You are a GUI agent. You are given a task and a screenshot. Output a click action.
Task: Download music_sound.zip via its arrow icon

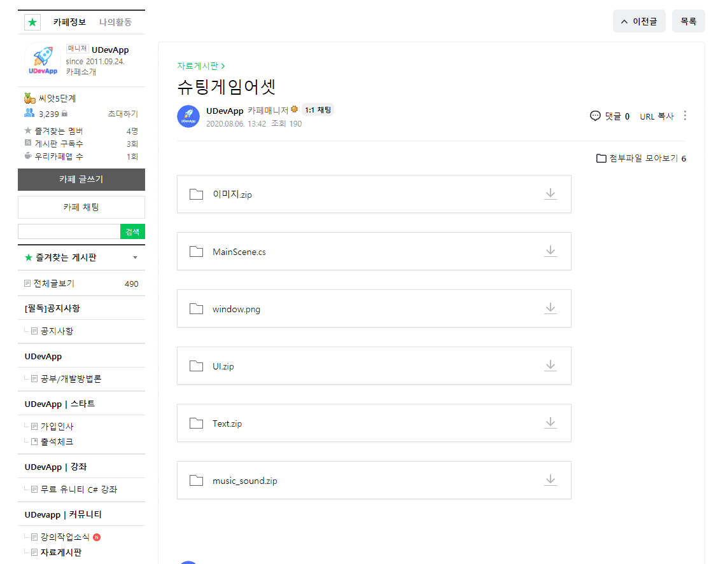tap(551, 480)
